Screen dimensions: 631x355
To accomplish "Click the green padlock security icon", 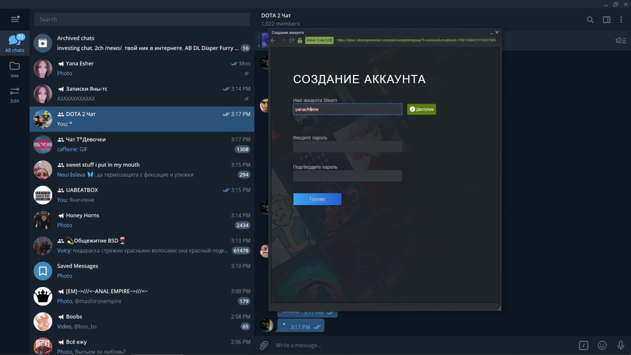I will 300,40.
